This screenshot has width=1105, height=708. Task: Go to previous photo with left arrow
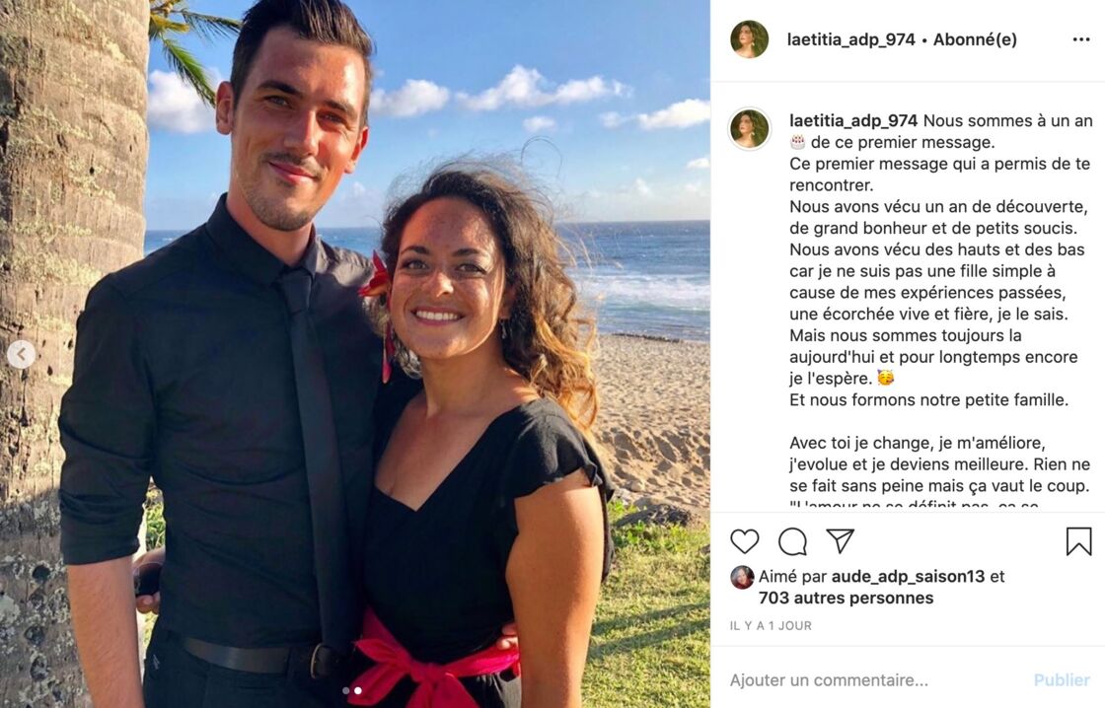click(21, 354)
